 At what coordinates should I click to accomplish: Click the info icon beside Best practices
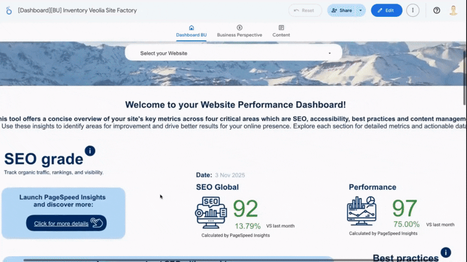pyautogui.click(x=446, y=253)
